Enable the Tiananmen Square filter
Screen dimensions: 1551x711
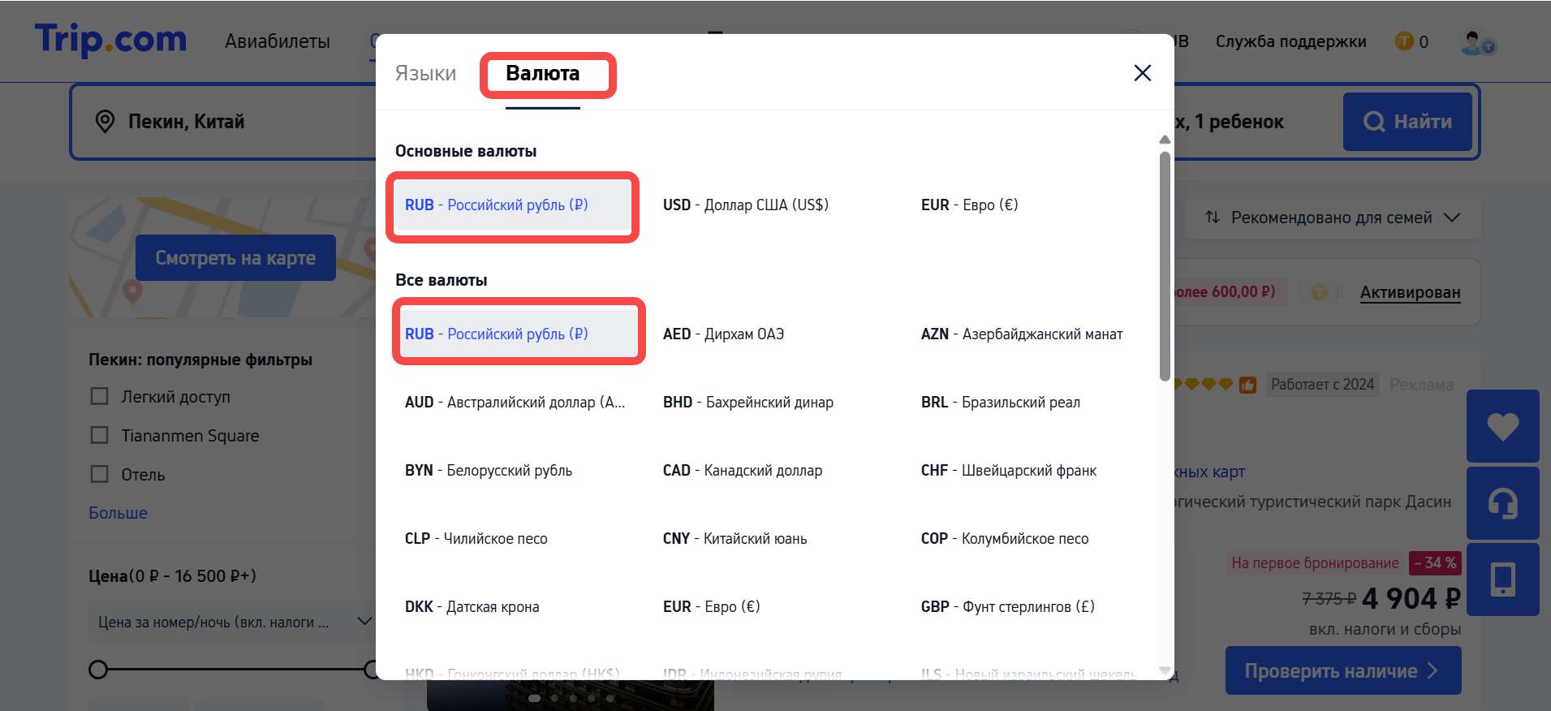pyautogui.click(x=99, y=435)
